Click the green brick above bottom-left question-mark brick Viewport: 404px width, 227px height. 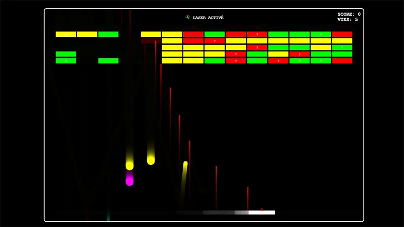click(x=66, y=54)
